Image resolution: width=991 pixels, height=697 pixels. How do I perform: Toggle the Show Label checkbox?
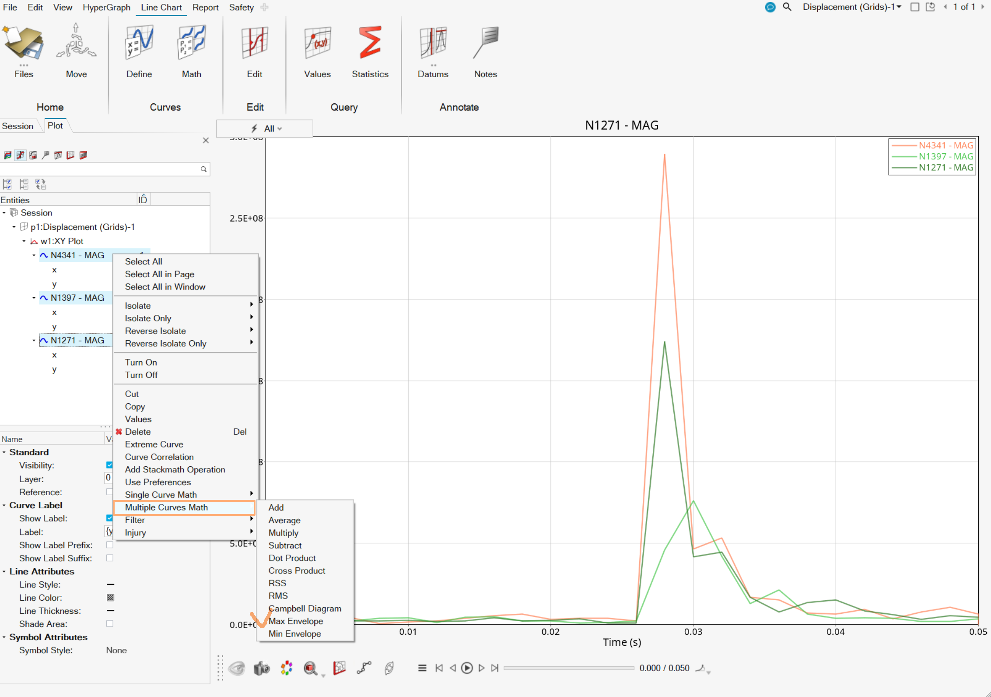tap(109, 518)
